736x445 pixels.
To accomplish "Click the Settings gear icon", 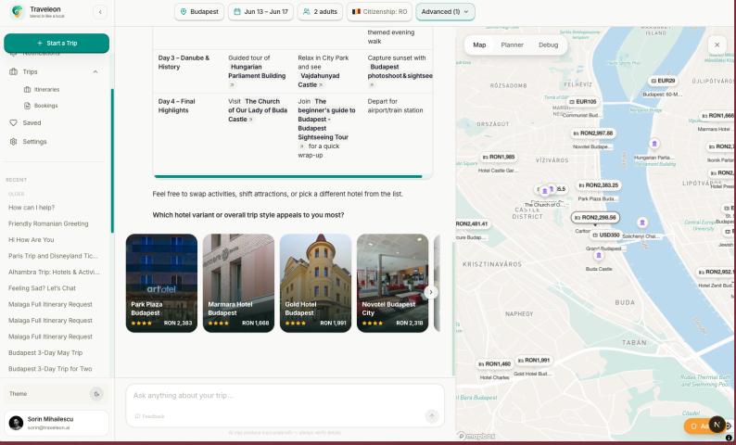I will [x=13, y=141].
